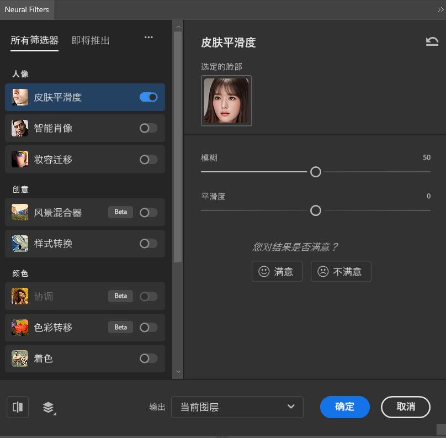
Task: Enable the 色彩转移 Beta toggle
Action: 147,327
